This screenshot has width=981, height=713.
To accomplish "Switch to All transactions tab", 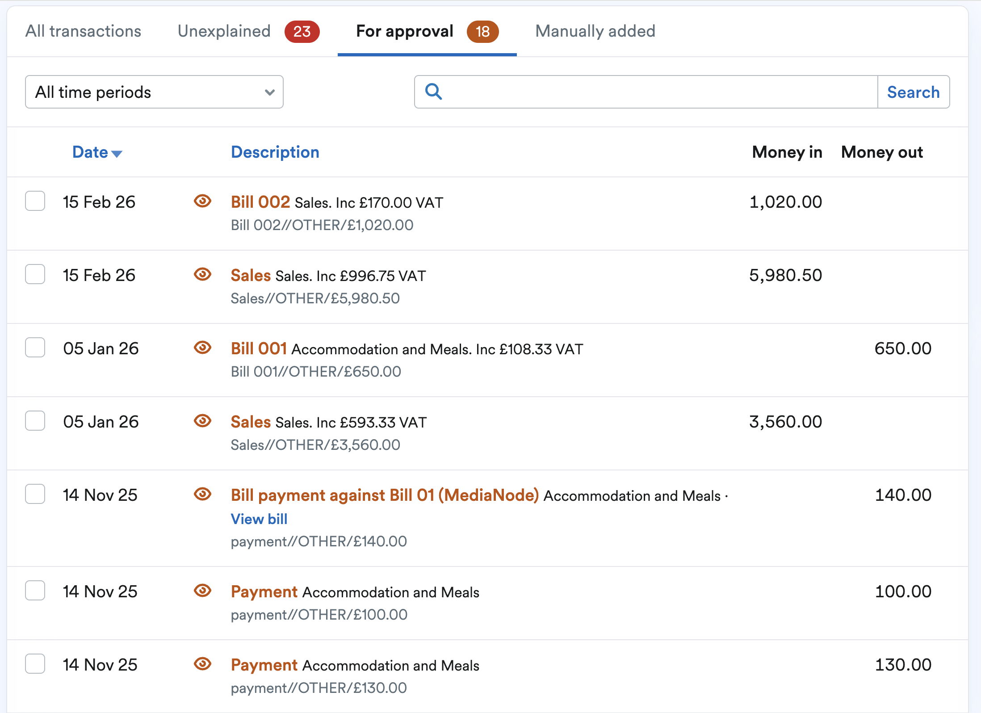I will click(x=84, y=31).
